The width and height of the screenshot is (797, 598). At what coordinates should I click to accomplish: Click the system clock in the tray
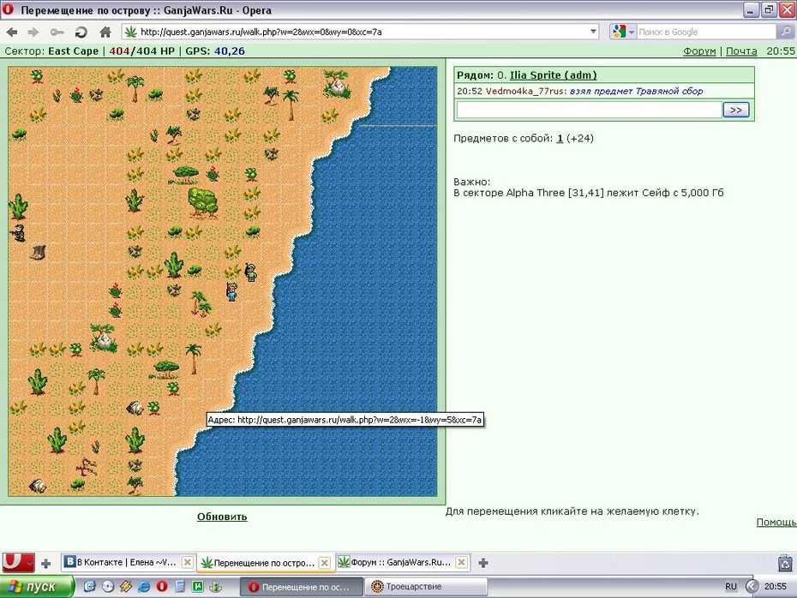[775, 586]
